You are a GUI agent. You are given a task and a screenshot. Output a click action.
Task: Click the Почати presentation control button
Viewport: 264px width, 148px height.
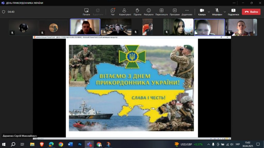click(x=86, y=12)
